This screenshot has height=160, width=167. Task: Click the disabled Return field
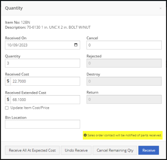[124, 99]
